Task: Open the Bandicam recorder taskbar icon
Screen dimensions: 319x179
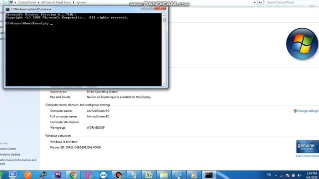Action: tap(119, 175)
